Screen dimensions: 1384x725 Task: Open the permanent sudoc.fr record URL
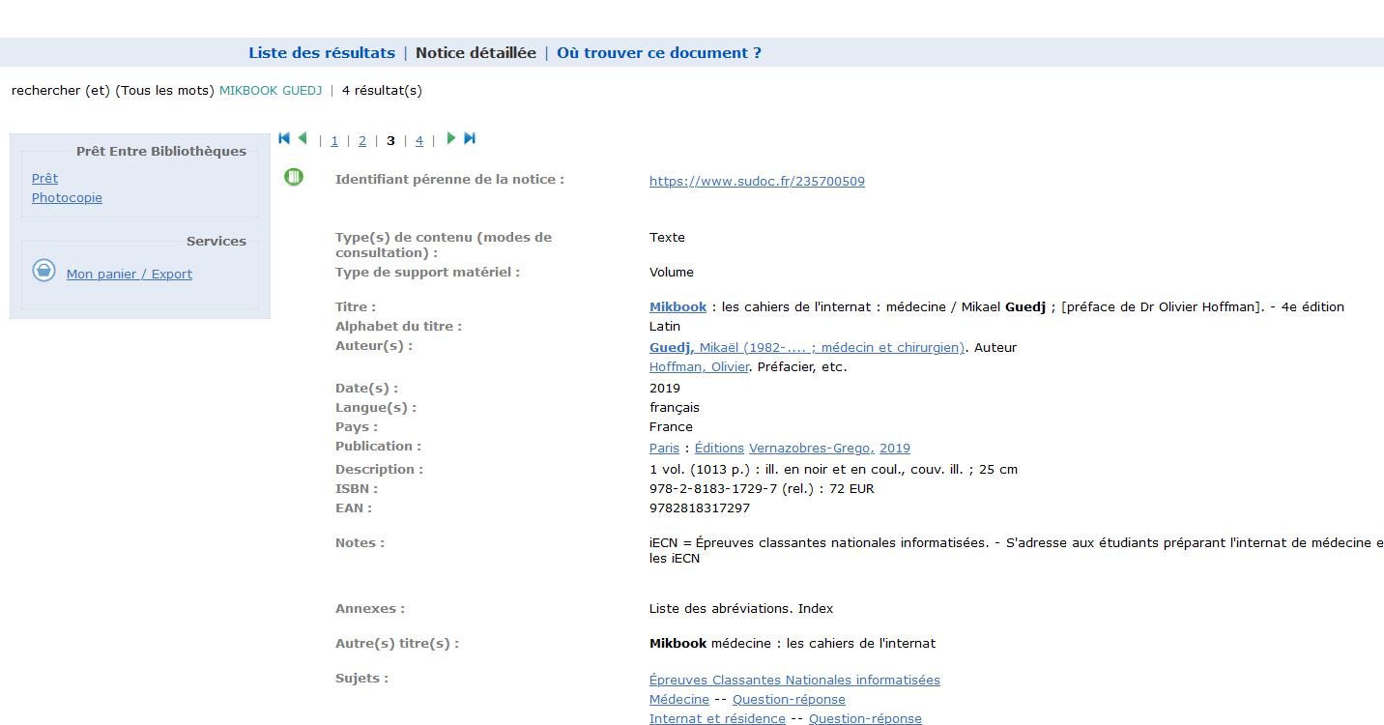point(757,182)
